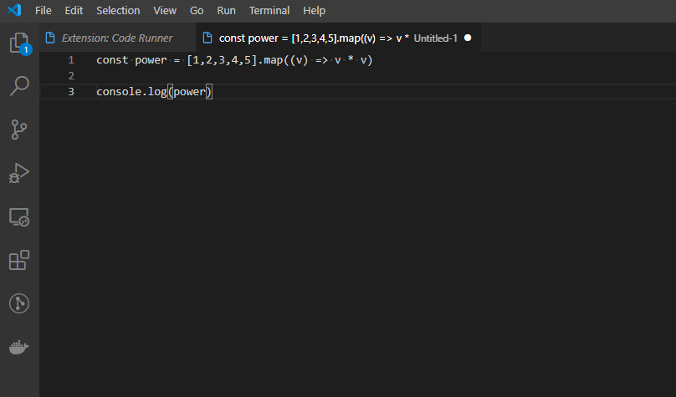The height and width of the screenshot is (397, 676).
Task: Click 'console' on line 3
Action: (x=119, y=92)
